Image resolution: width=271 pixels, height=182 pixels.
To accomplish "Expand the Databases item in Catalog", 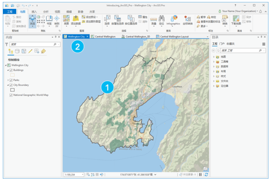I will [214, 66].
